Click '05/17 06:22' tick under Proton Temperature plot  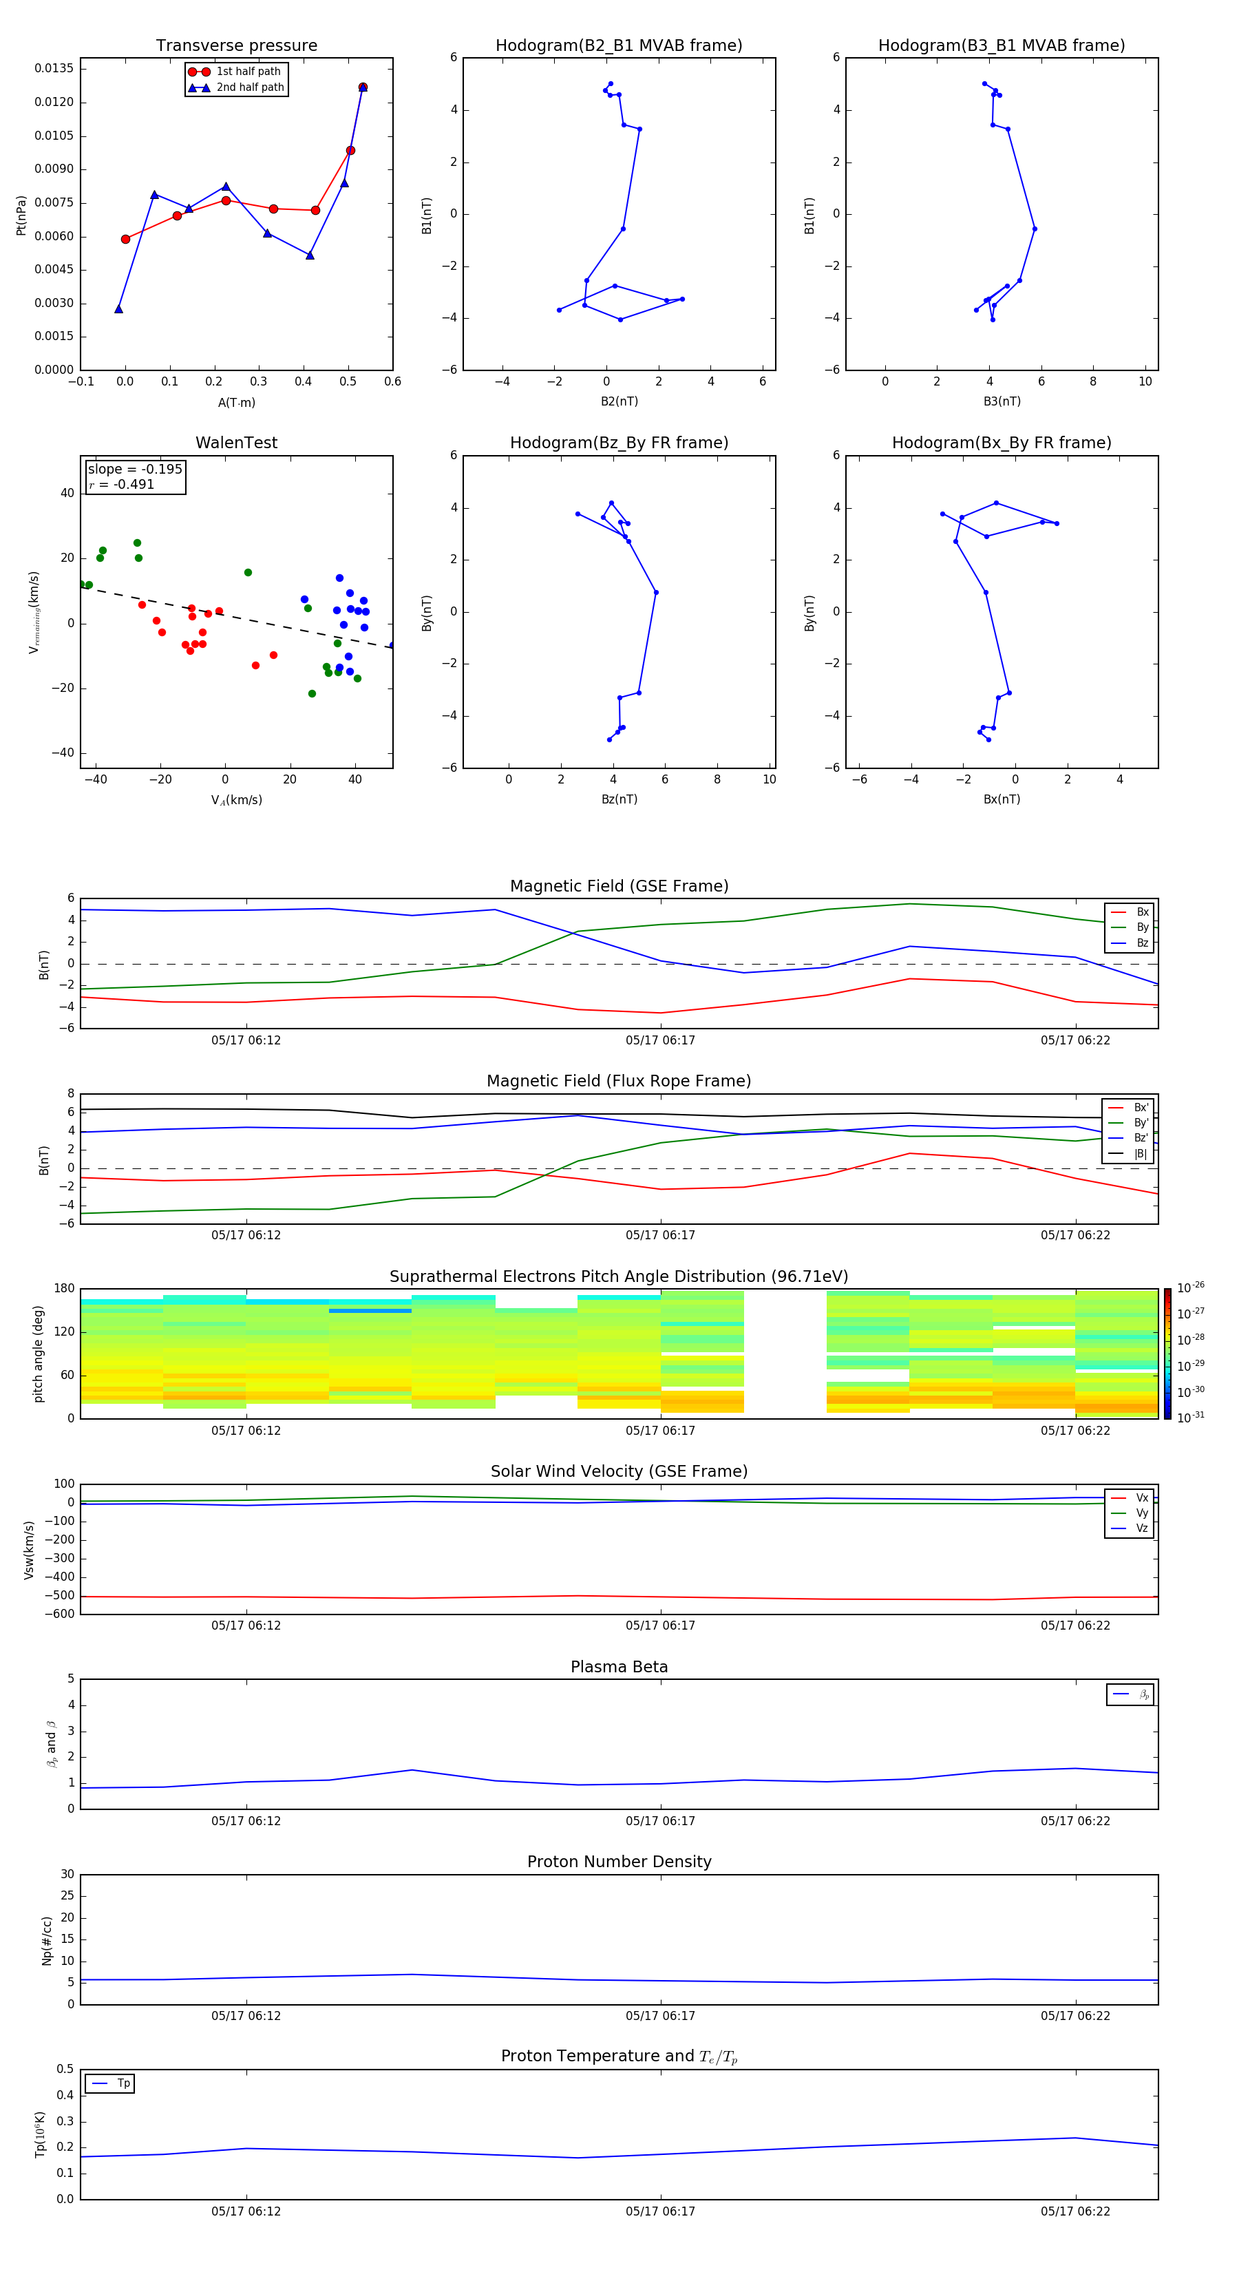click(1075, 2212)
